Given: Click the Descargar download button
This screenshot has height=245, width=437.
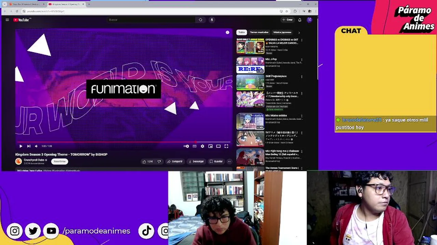Looking at the screenshot, I should (196, 161).
